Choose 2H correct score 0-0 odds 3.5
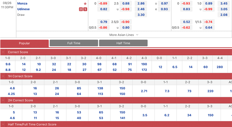 click(x=145, y=115)
